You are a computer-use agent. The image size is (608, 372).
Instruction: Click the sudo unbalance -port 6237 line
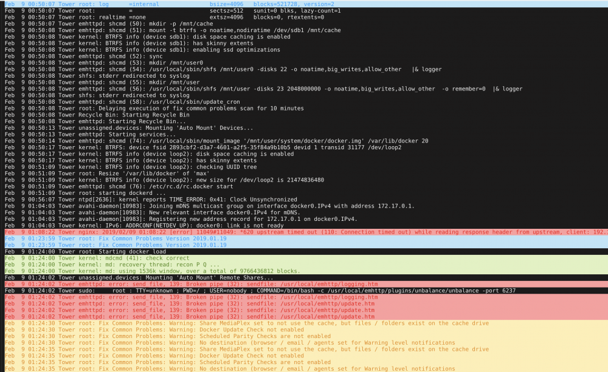click(x=260, y=291)
